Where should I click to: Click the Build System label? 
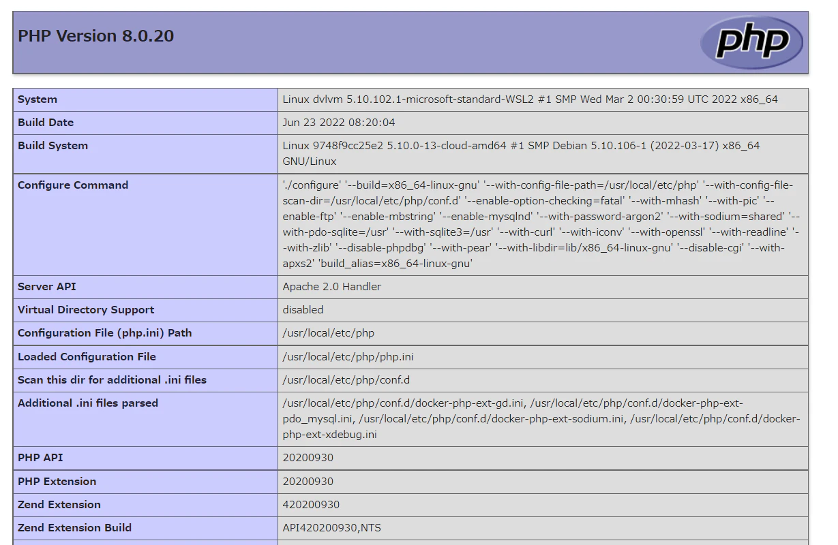pos(53,146)
